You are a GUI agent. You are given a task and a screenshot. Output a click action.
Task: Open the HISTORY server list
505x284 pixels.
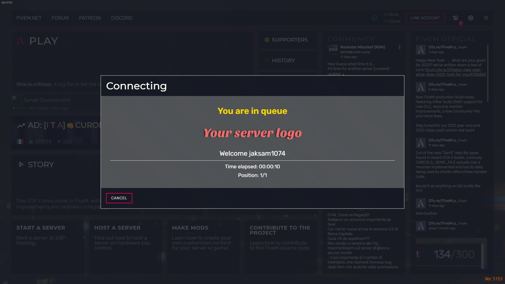point(288,60)
